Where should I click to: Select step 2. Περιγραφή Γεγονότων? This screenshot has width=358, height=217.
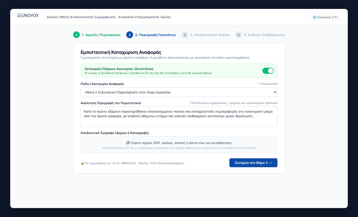click(x=151, y=35)
